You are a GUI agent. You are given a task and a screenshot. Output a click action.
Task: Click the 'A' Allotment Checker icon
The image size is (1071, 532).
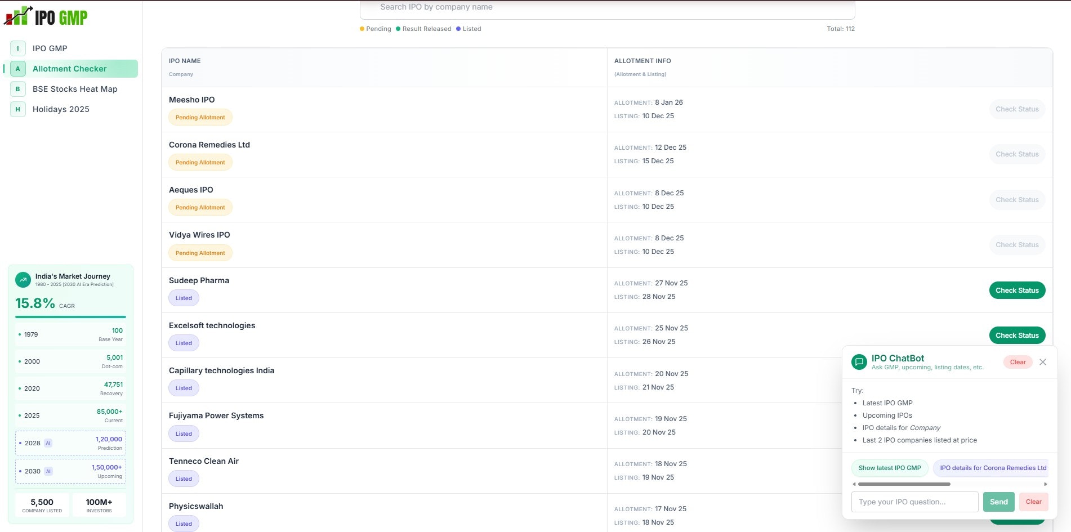point(17,68)
